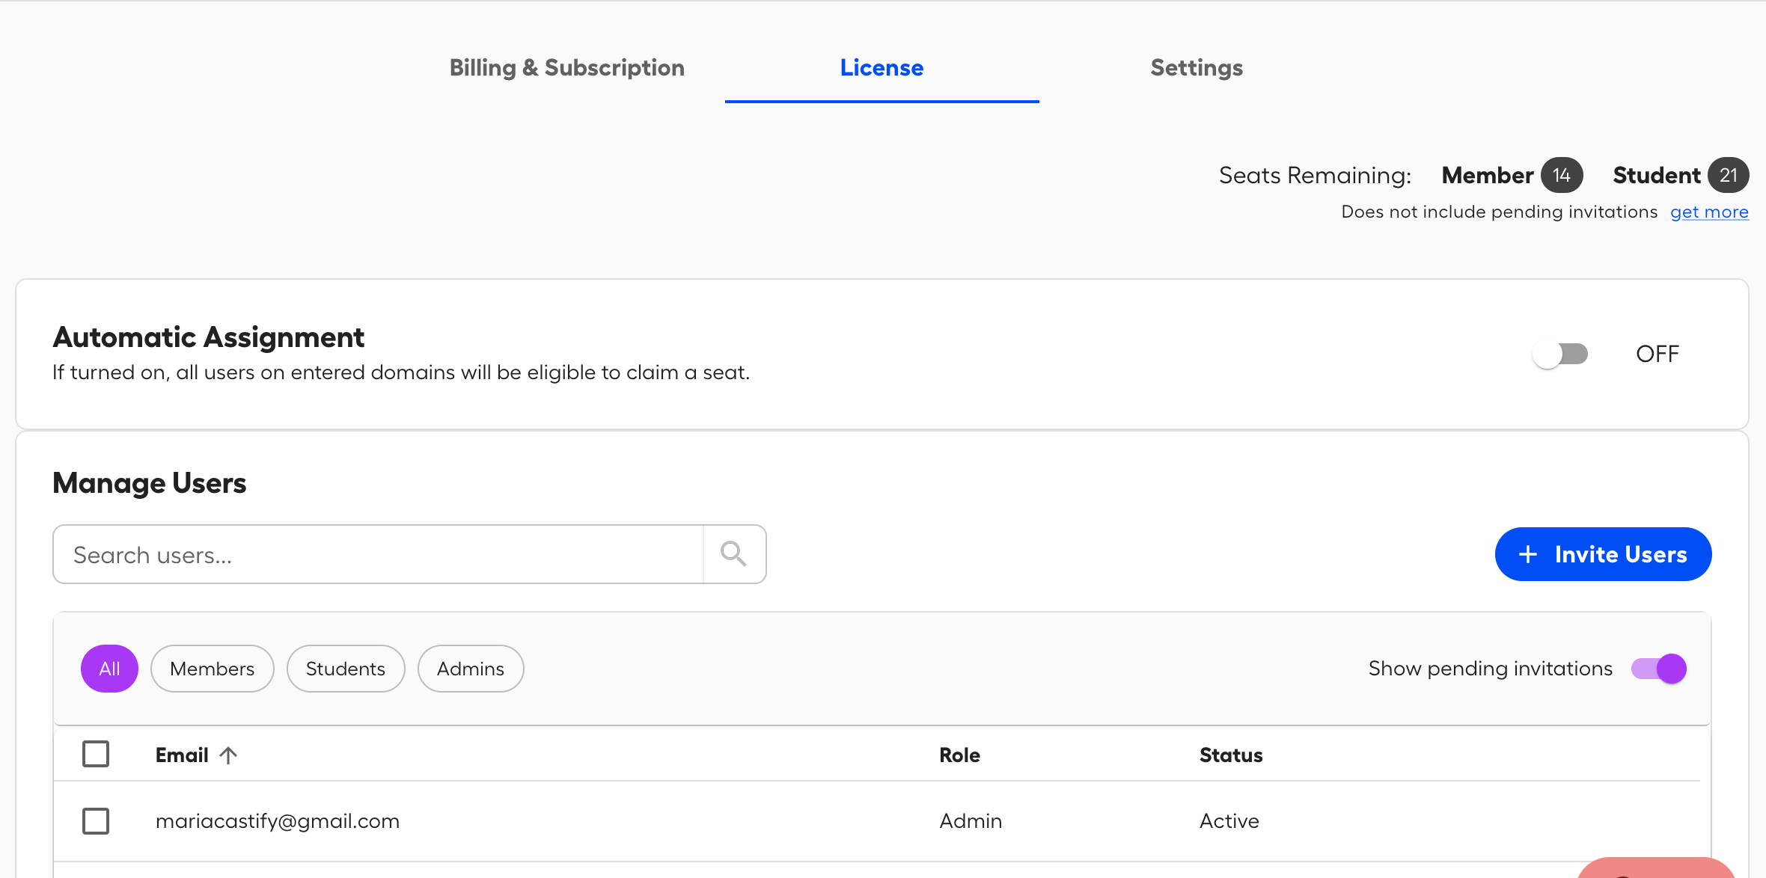The width and height of the screenshot is (1766, 878).
Task: Click the All filter icon/button
Action: pyautogui.click(x=109, y=669)
